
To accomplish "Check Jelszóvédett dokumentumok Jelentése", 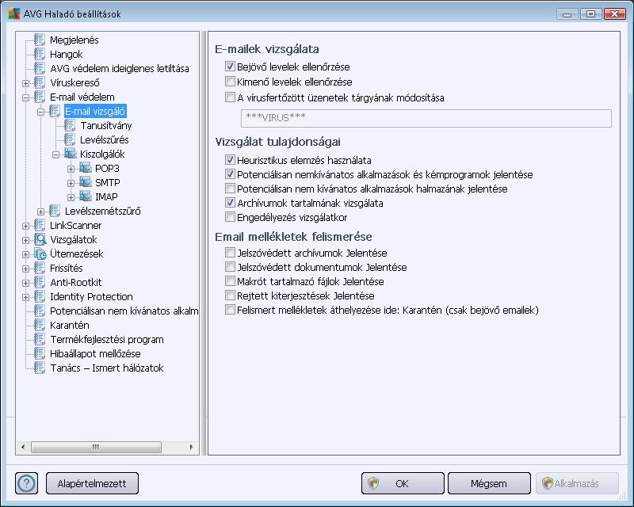I will [230, 267].
